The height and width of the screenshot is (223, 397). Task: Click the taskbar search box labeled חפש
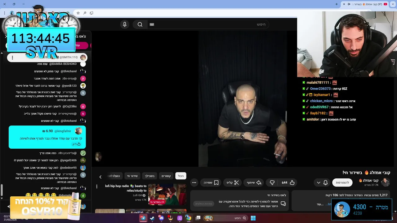point(225,218)
